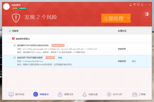Image resolution: width=154 pixels, height=102 pixels.
Task: Switch to 软件分析 tab label
Action: point(118,94)
